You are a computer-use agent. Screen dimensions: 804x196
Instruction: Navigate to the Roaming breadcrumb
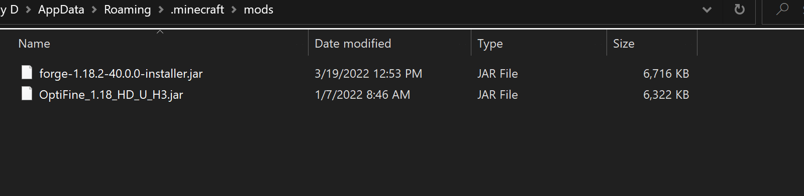(128, 10)
